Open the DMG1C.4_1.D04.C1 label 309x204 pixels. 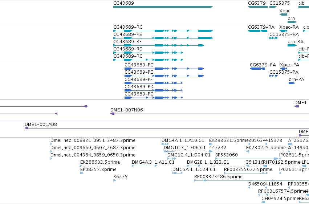[x=189, y=155]
